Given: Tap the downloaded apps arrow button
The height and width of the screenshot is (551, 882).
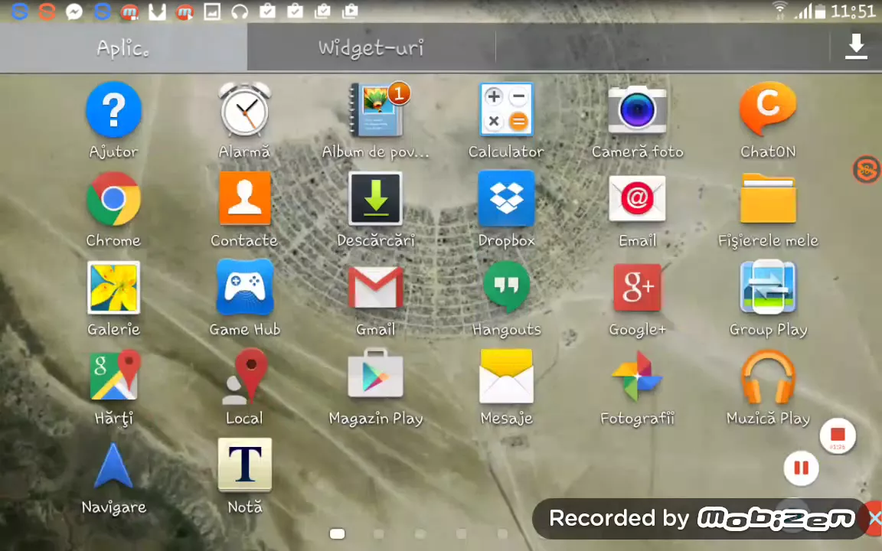Looking at the screenshot, I should tap(856, 47).
